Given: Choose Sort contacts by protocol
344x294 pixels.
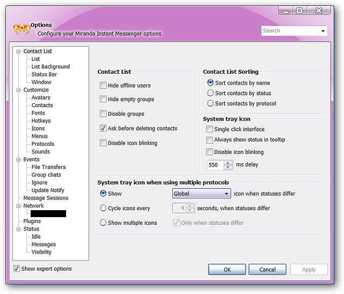Looking at the screenshot, I should (x=210, y=103).
